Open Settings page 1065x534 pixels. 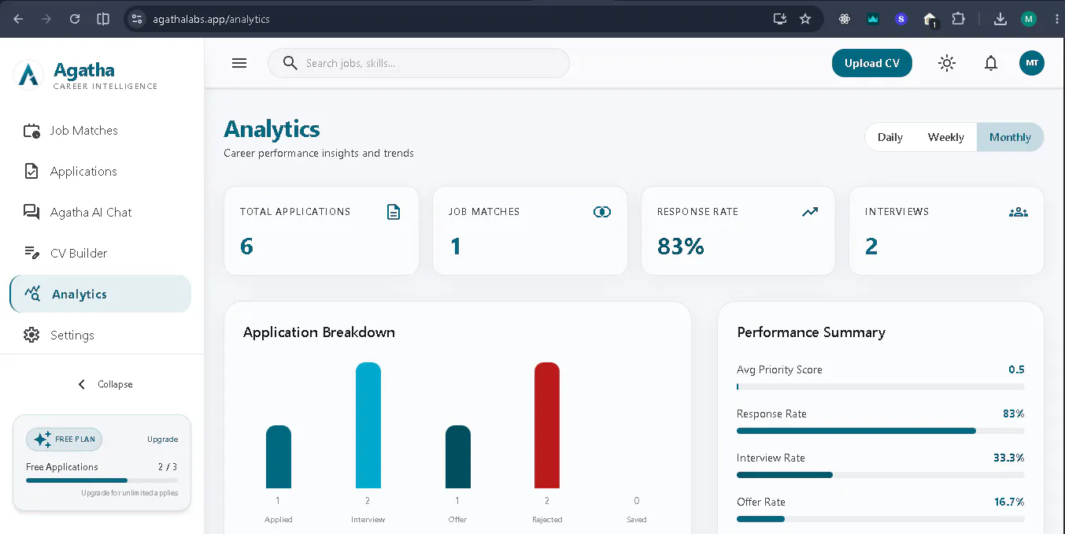click(x=101, y=336)
